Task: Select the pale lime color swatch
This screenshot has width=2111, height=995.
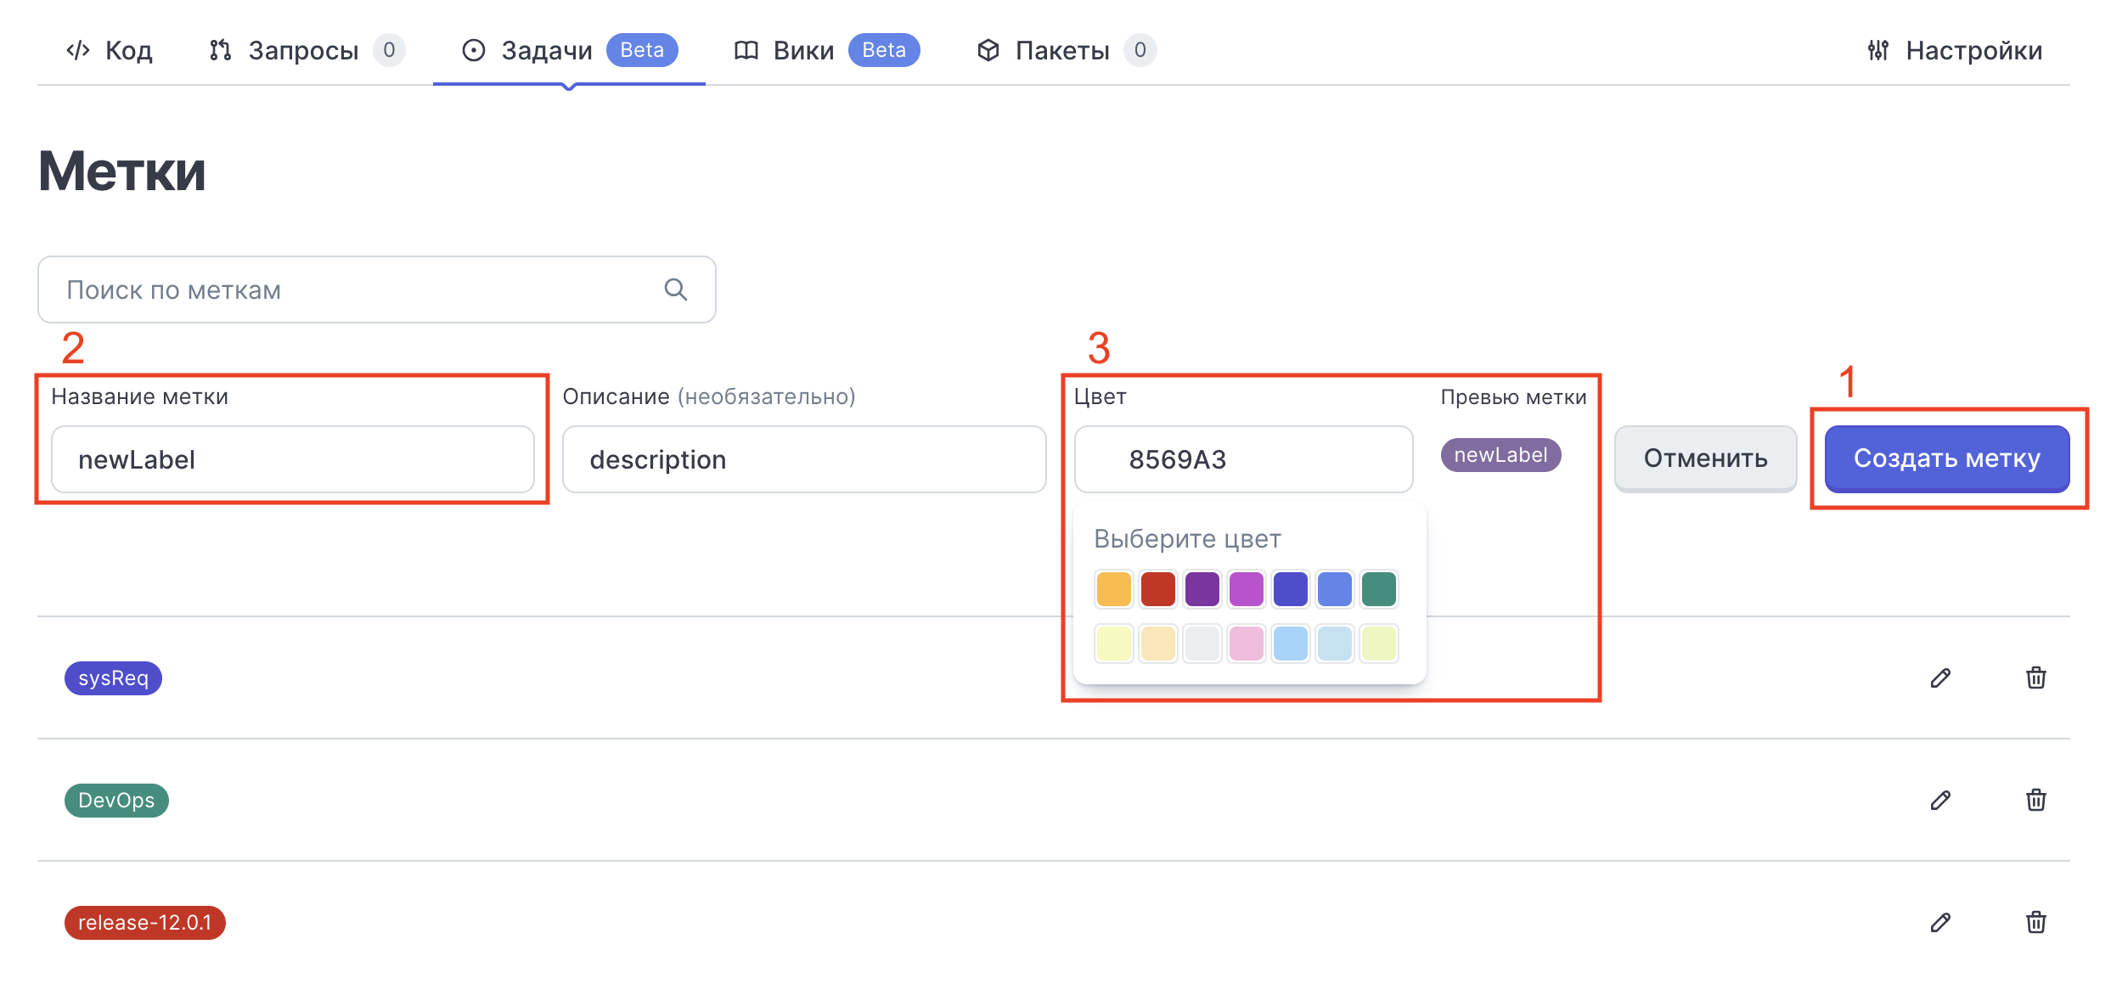Action: click(x=1379, y=644)
